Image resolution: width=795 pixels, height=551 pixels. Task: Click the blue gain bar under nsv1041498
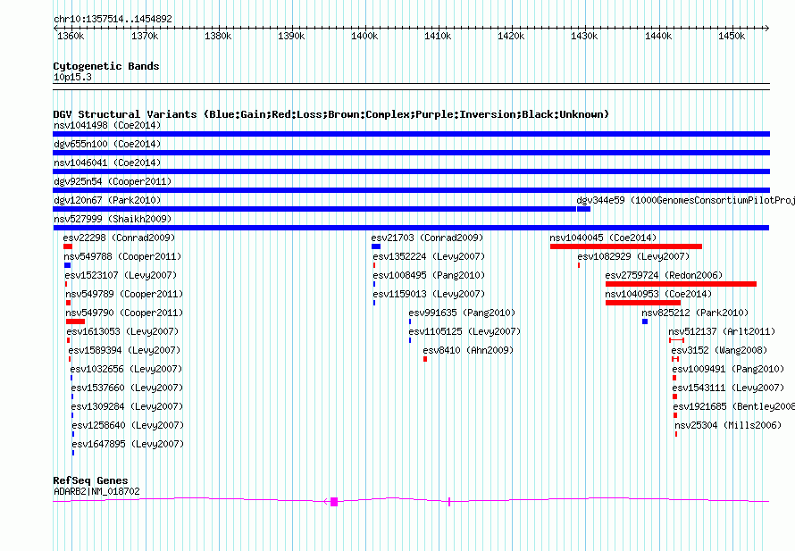pyautogui.click(x=411, y=134)
